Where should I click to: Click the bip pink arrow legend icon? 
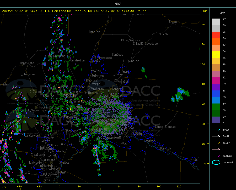coord(216,149)
